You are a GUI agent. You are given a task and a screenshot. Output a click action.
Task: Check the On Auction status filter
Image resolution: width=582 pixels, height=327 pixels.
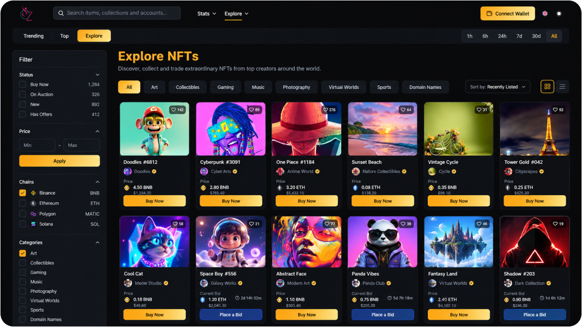(x=23, y=94)
